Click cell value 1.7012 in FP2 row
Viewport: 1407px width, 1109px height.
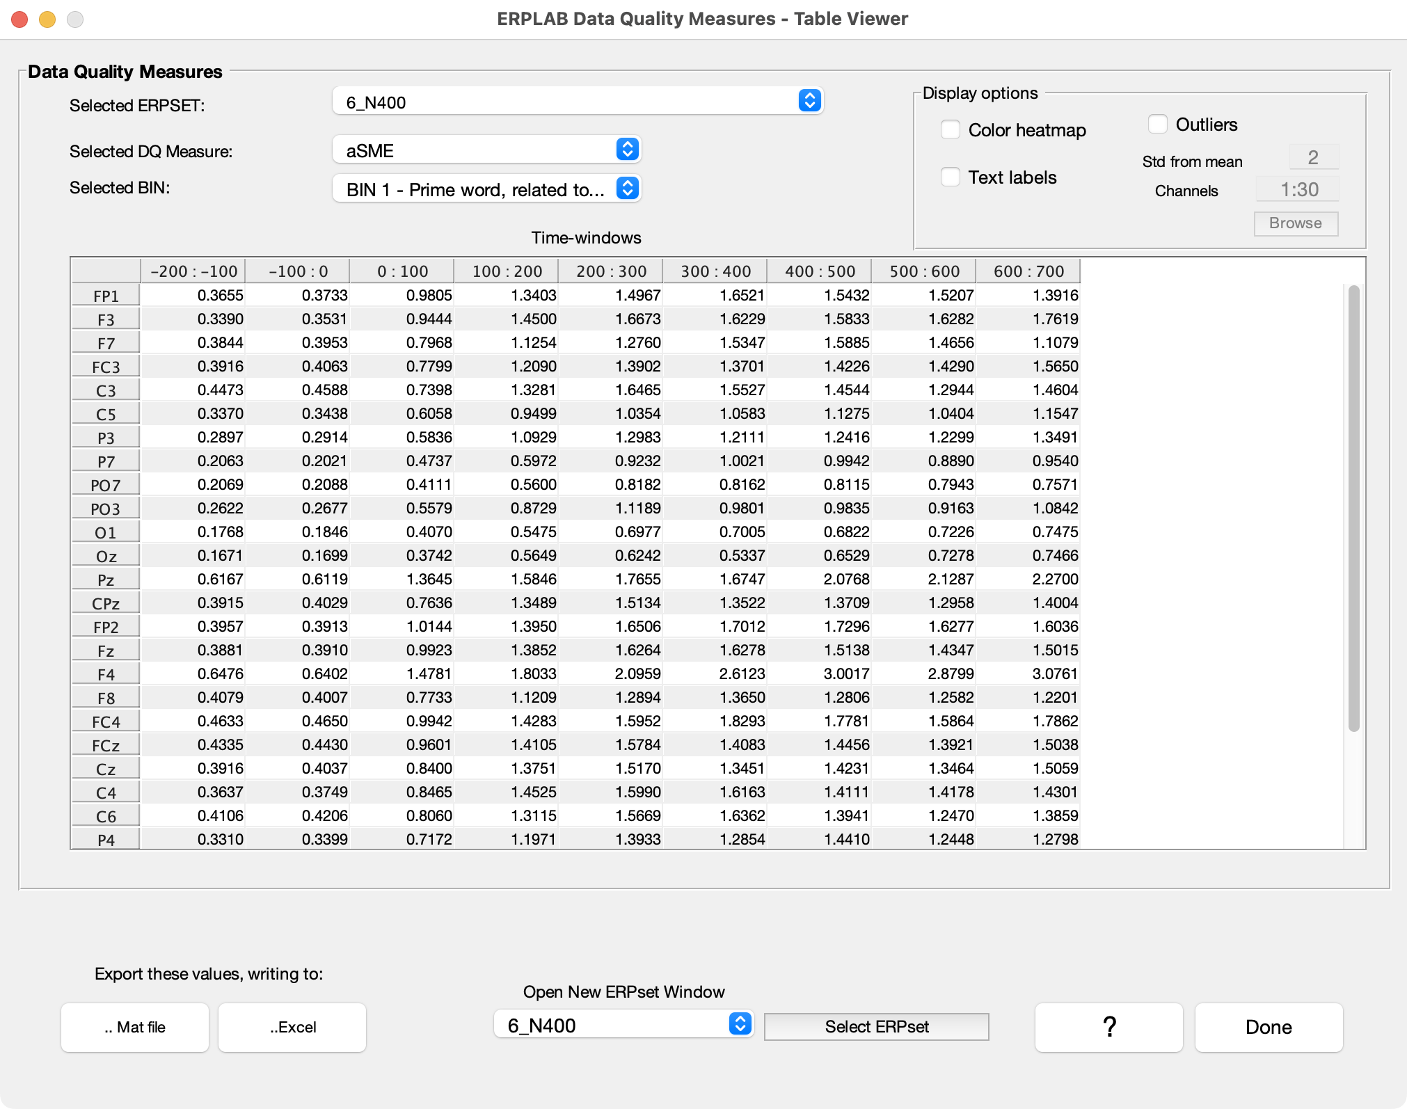point(715,626)
